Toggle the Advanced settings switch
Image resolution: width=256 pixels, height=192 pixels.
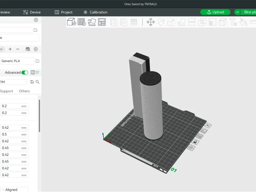[25, 73]
